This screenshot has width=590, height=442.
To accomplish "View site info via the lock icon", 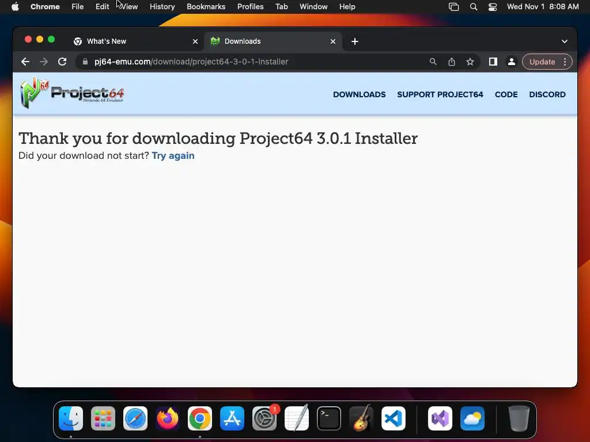I will pos(85,62).
